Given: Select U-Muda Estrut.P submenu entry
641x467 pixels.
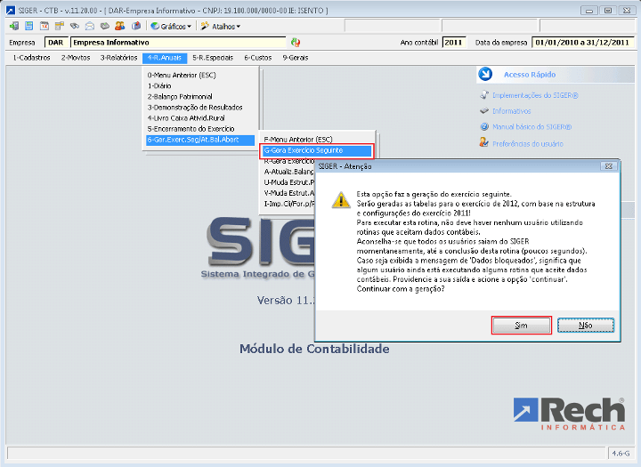Looking at the screenshot, I should [x=288, y=182].
